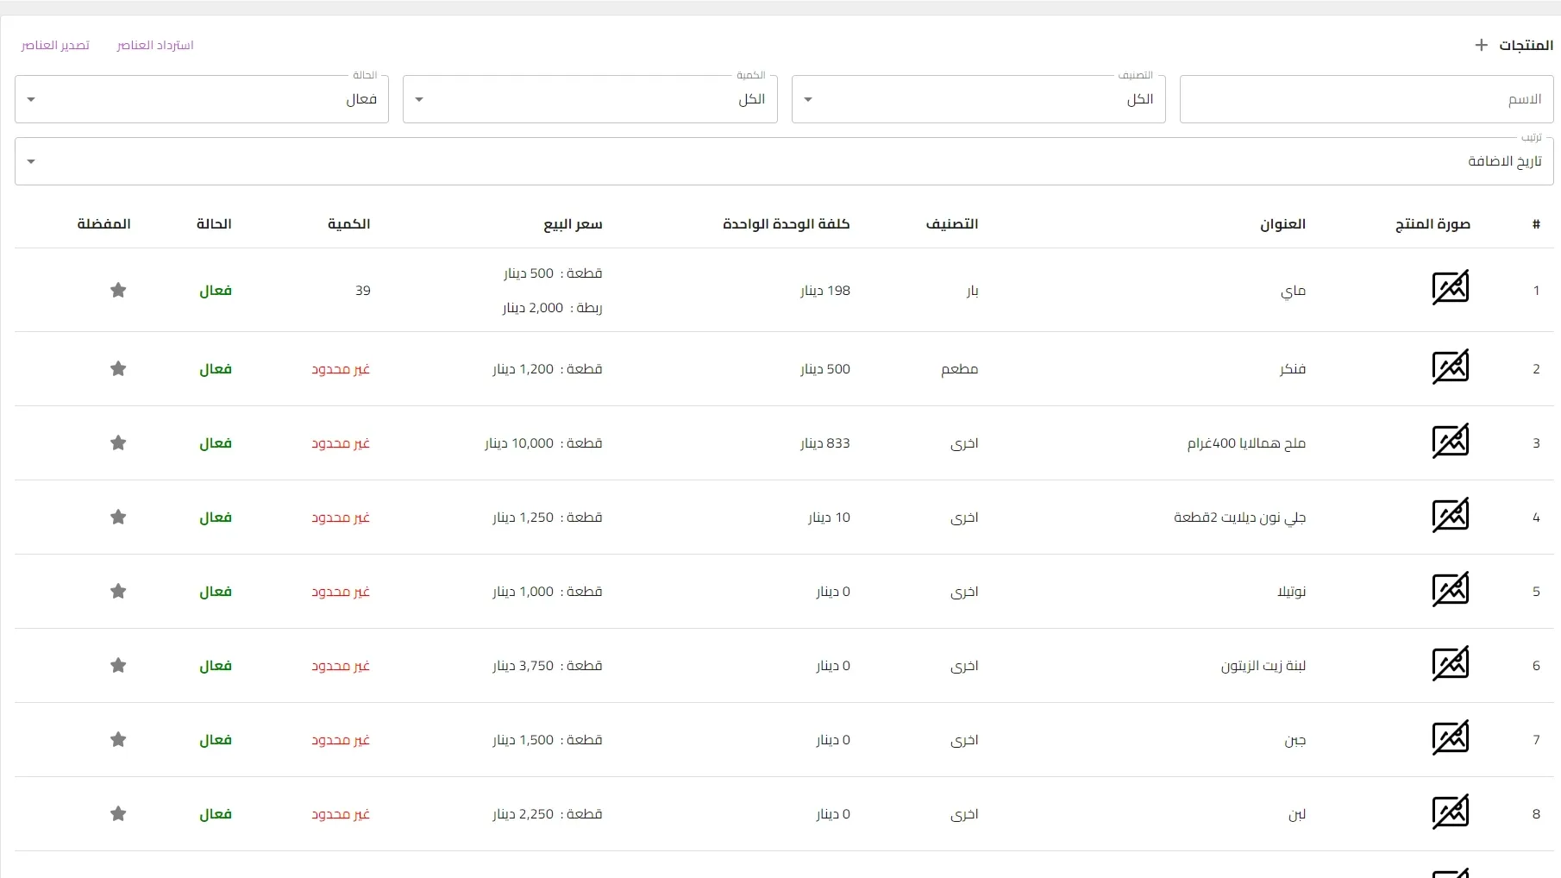This screenshot has height=878, width=1561.
Task: Click product title لبنة زيت الزيتون
Action: click(1263, 666)
